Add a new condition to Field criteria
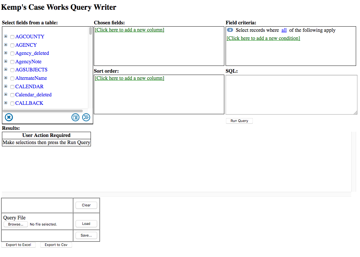This screenshot has width=360, height=257. pos(263,38)
